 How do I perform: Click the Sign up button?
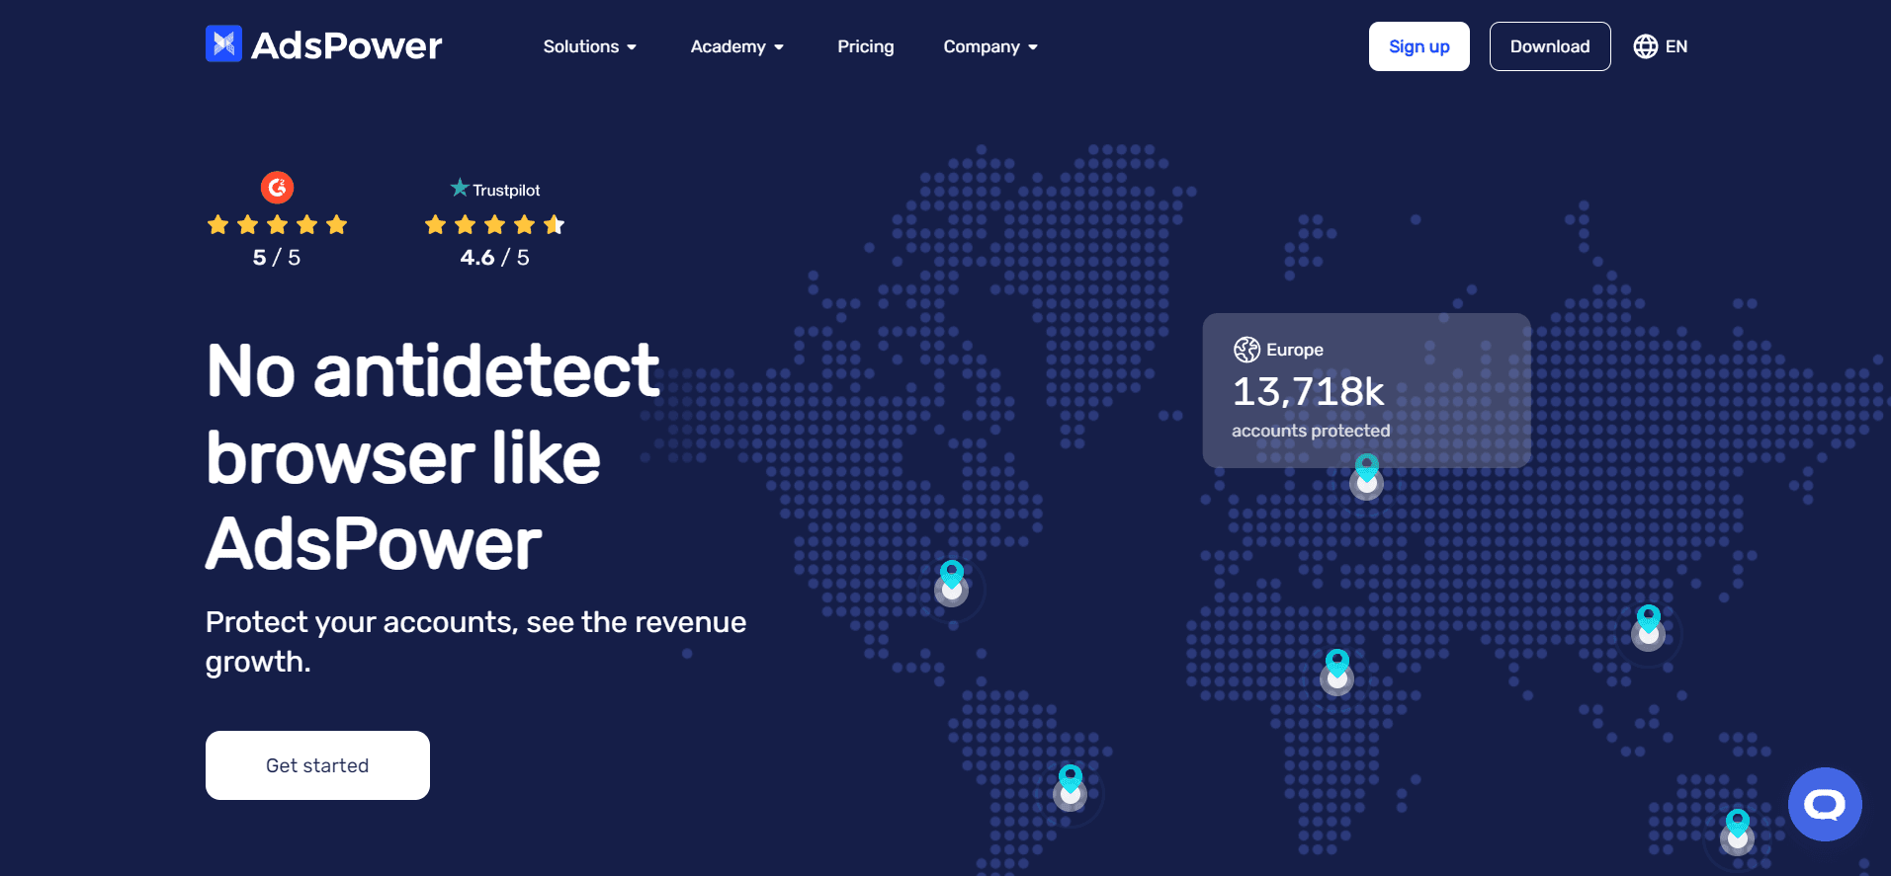pos(1419,46)
